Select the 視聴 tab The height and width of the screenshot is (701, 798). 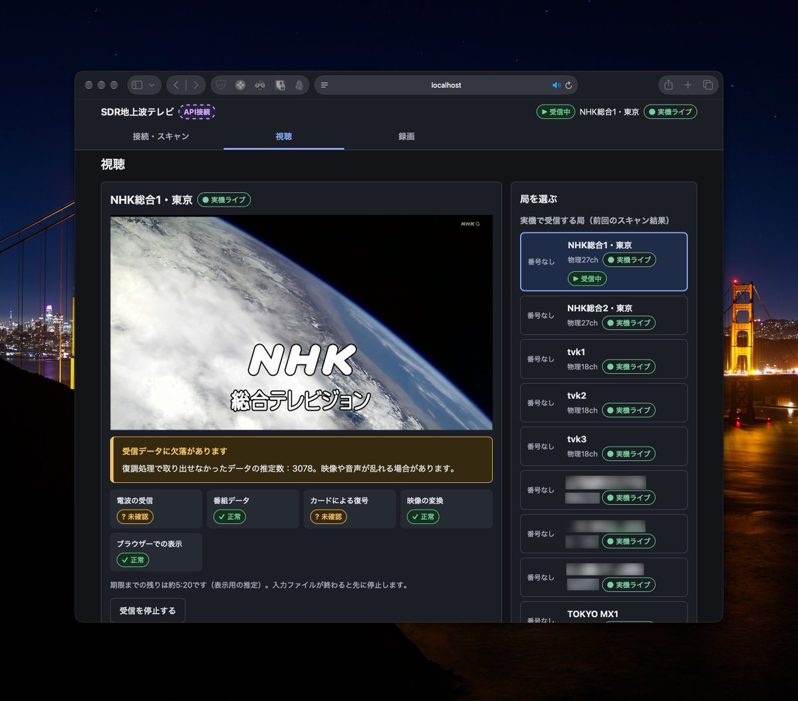point(284,136)
